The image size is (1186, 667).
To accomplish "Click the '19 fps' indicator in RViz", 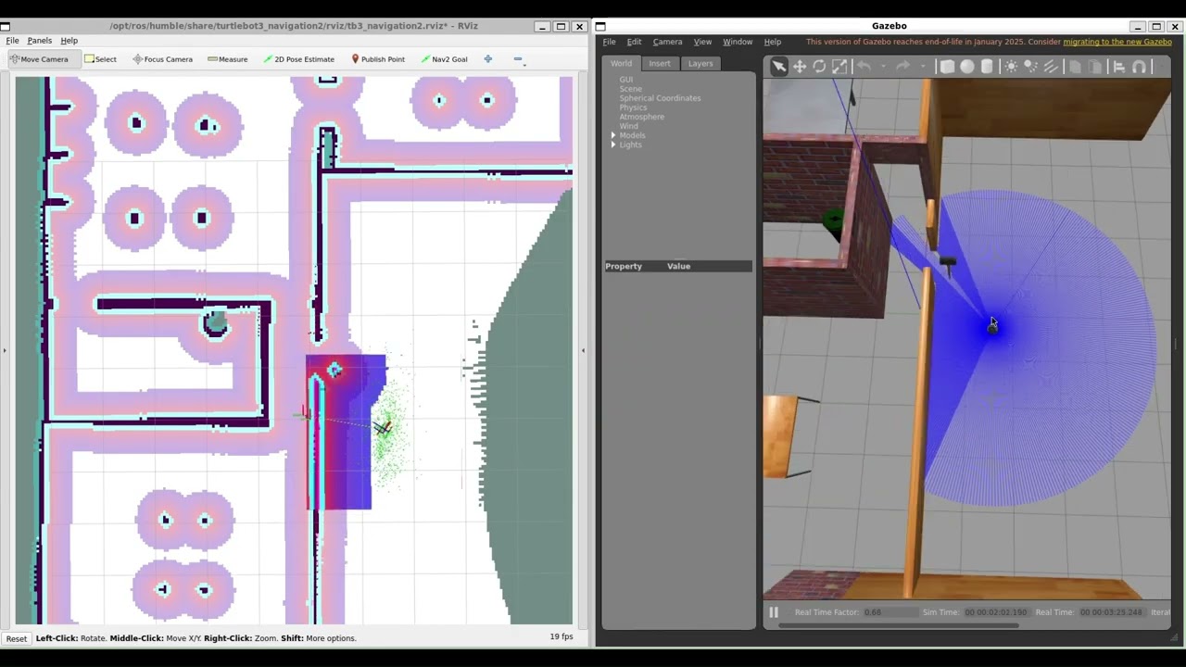I will point(561,636).
